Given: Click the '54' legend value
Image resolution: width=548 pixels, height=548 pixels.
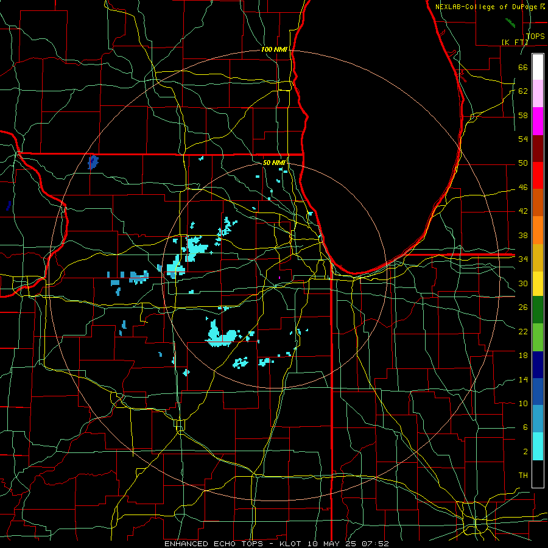Looking at the screenshot, I should [523, 139].
